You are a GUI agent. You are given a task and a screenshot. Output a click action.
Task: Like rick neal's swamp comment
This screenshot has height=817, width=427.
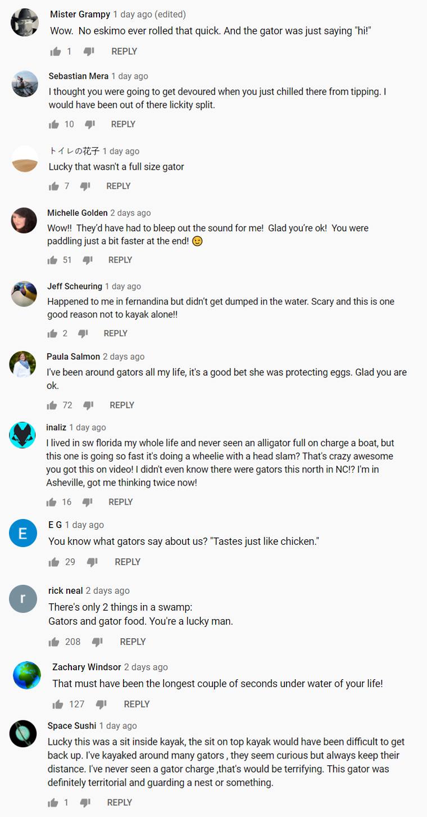pyautogui.click(x=54, y=642)
